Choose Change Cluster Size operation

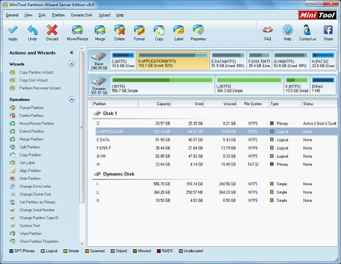(x=35, y=194)
